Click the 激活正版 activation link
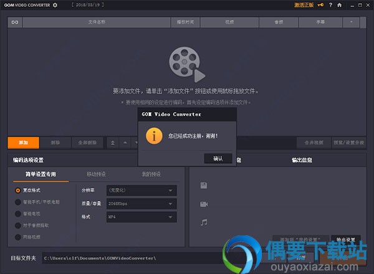The image size is (374, 274). pos(304,5)
